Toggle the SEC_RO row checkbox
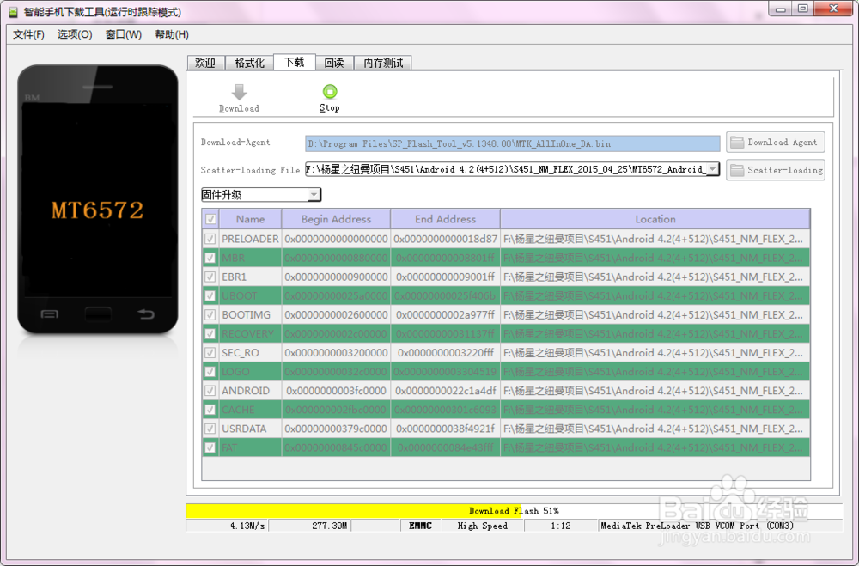The width and height of the screenshot is (859, 566). coord(210,353)
